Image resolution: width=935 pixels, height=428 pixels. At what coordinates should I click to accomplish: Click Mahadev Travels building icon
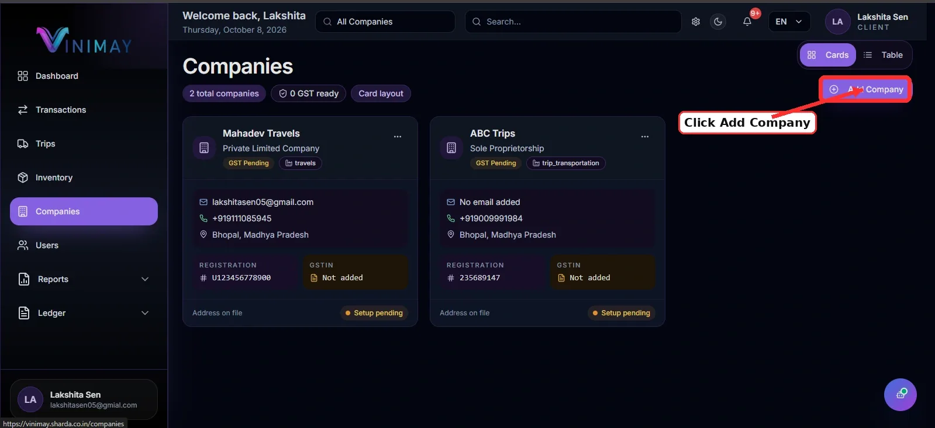click(204, 148)
